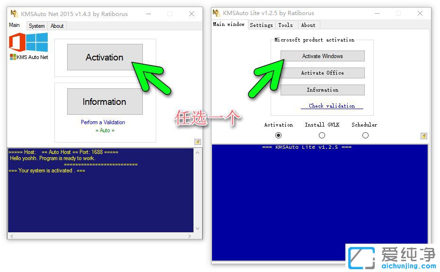Switch to the System tab in KMSAuto Net
Image resolution: width=440 pixels, height=272 pixels.
tap(36, 26)
